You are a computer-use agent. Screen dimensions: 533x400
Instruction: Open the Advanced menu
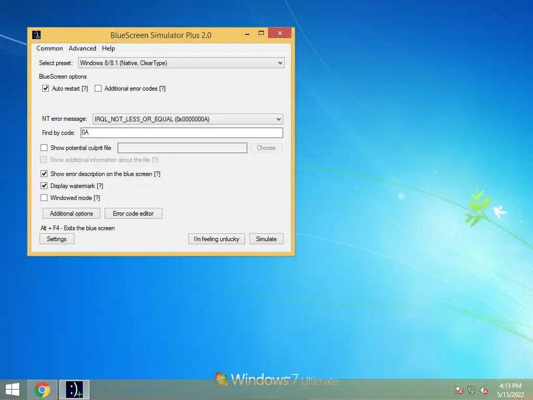pyautogui.click(x=82, y=48)
